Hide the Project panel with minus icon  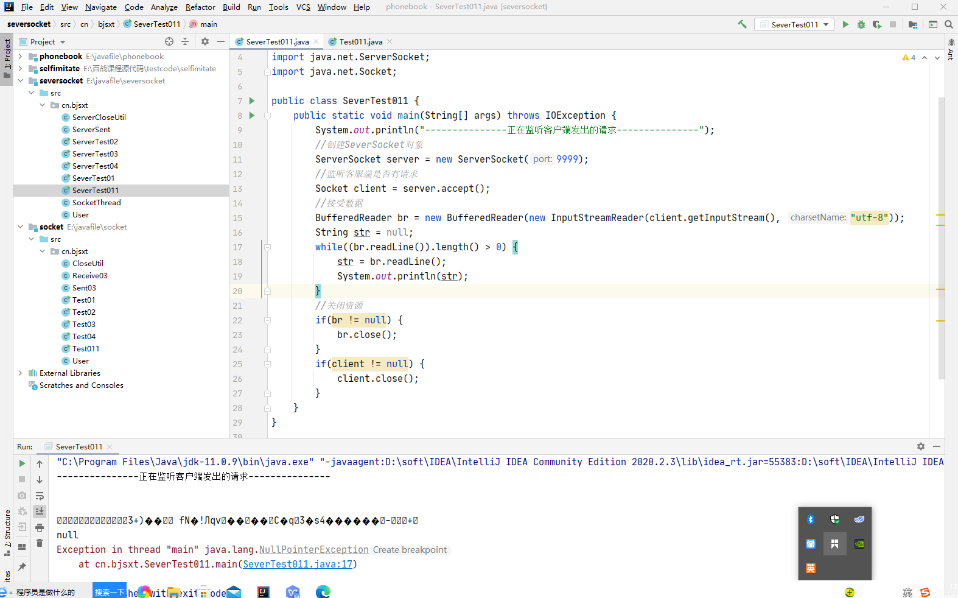click(x=221, y=41)
